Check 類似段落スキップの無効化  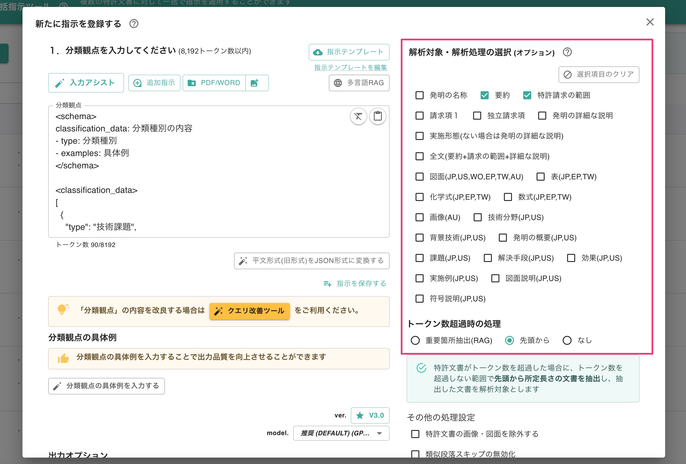click(415, 454)
